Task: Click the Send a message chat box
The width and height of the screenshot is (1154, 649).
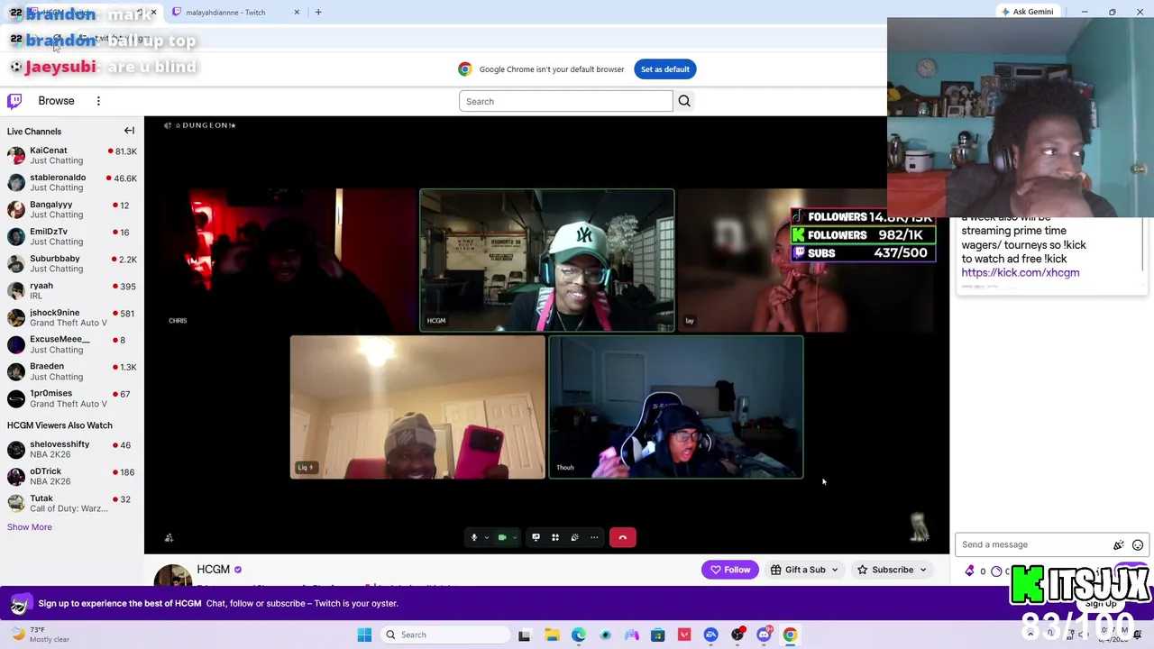Action: [x=1035, y=544]
